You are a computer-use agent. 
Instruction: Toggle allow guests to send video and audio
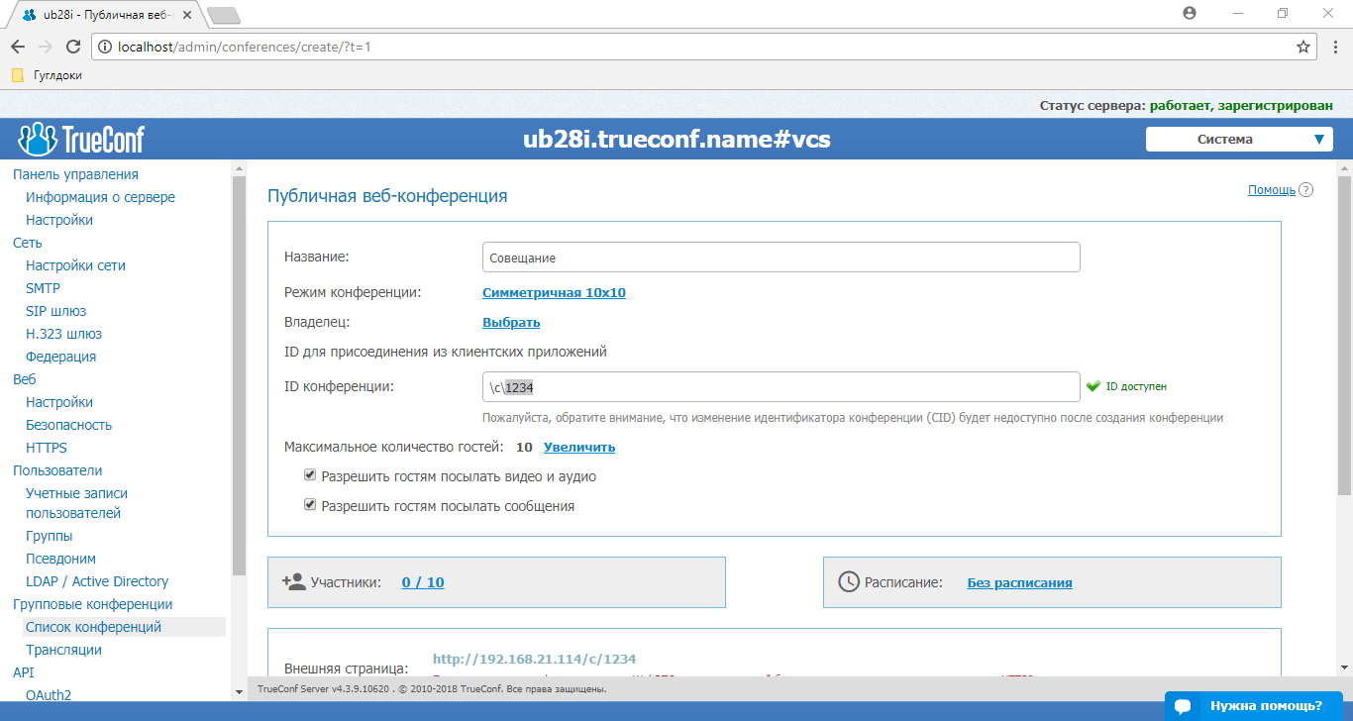pyautogui.click(x=310, y=475)
